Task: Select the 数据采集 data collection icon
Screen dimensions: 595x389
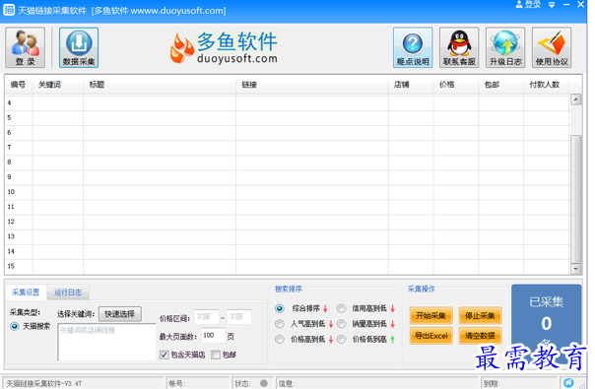Action: tap(79, 47)
